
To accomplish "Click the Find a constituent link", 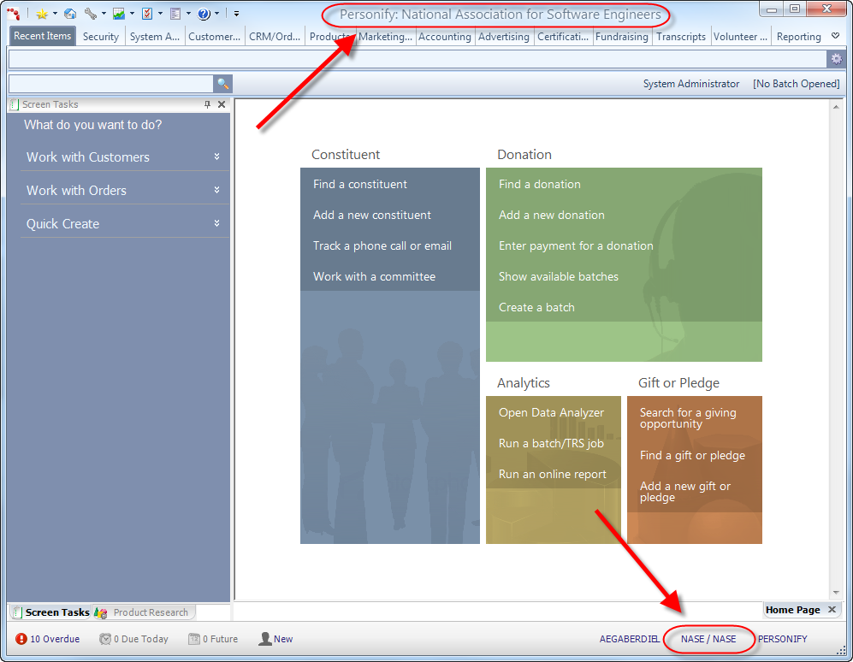I will 360,185.
